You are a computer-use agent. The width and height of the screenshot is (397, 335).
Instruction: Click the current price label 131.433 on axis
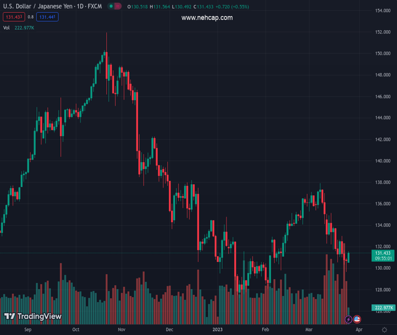(383, 253)
